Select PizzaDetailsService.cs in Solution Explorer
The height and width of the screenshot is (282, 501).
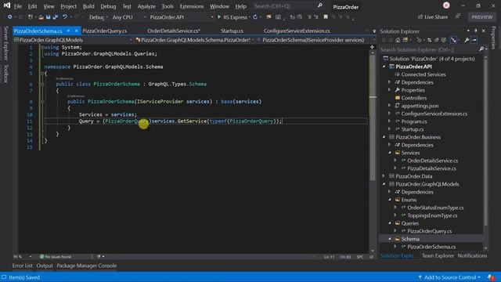[x=431, y=168]
